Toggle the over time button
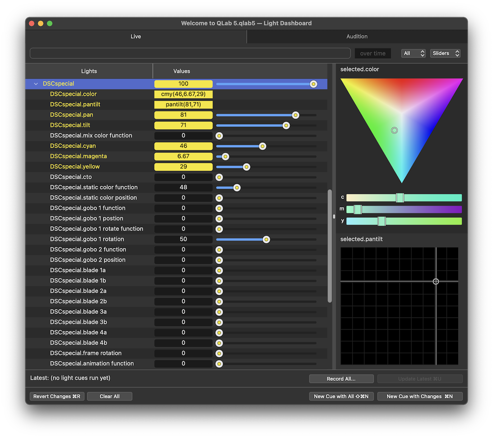 [x=372, y=53]
